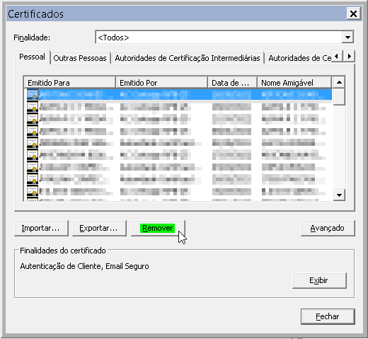Image resolution: width=368 pixels, height=339 pixels.
Task: Select the Pessoal tab
Action: (32, 57)
